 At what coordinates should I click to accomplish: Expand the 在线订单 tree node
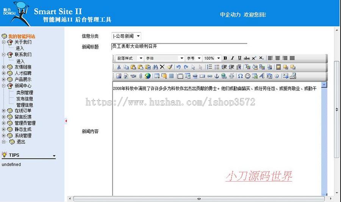(x=3, y=110)
